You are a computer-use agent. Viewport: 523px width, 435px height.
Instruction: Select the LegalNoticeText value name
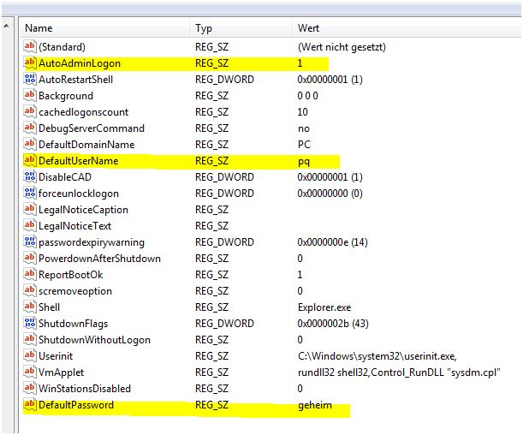coord(74,226)
